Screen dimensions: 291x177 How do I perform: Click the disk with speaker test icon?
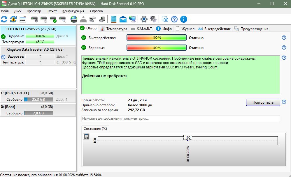tap(34, 19)
